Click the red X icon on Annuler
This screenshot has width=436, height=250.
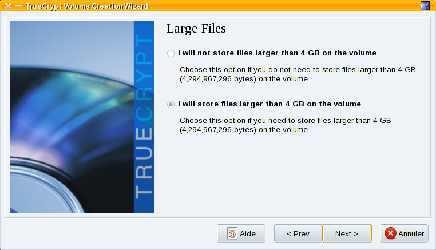390,233
